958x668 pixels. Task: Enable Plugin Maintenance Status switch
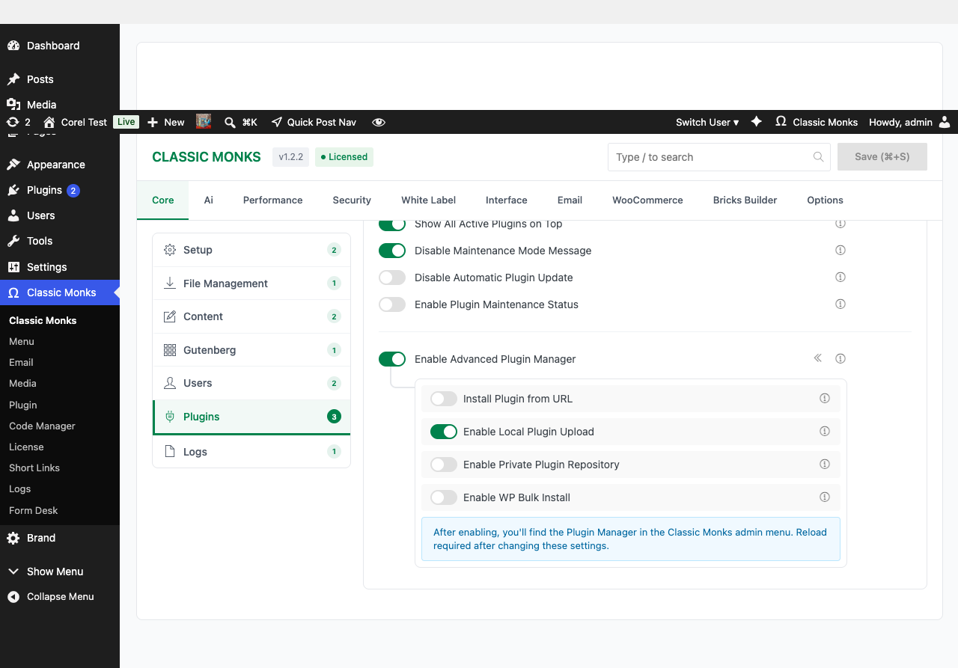(x=392, y=304)
